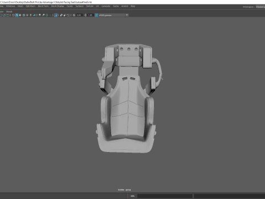Toggle isolate select icon in viewport toolbar
This screenshot has width=265, height=199.
pos(56,15)
